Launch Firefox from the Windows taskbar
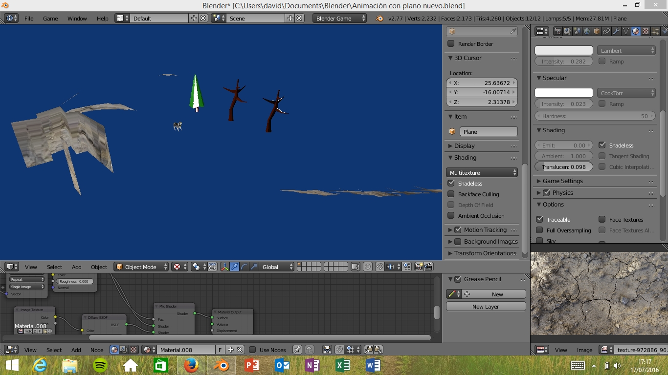The width and height of the screenshot is (668, 375). (x=191, y=365)
